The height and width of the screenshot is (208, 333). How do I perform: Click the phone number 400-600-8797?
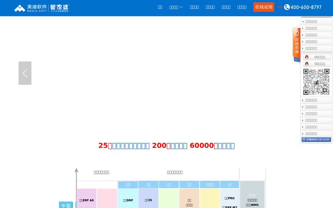point(306,7)
